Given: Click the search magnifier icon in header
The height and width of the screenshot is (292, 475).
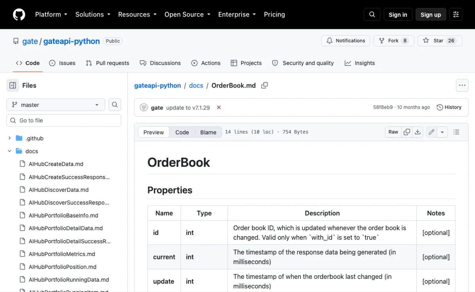Looking at the screenshot, I should 372,15.
